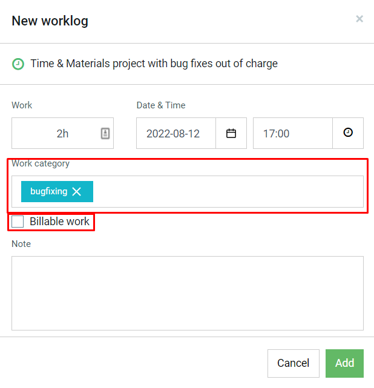Viewport: 374px width, 388px height.
Task: Click the time field showing 17:00
Action: point(293,133)
